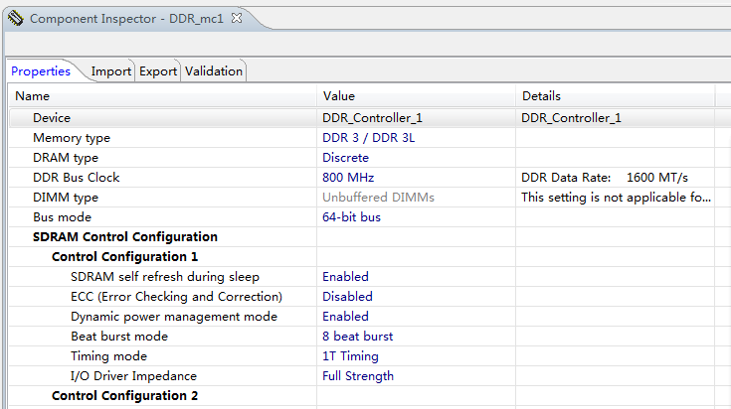Image resolution: width=731 pixels, height=409 pixels.
Task: Click the Name column header
Action: (33, 96)
